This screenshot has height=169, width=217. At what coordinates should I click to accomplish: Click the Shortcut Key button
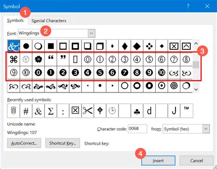tap(63, 143)
